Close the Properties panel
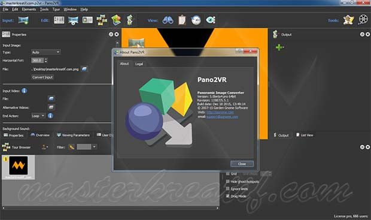 [x=117, y=34]
